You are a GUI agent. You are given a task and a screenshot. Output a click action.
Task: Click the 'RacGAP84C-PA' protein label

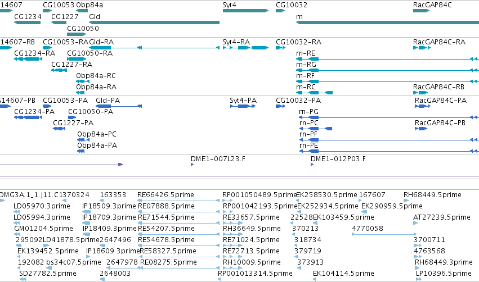point(441,101)
